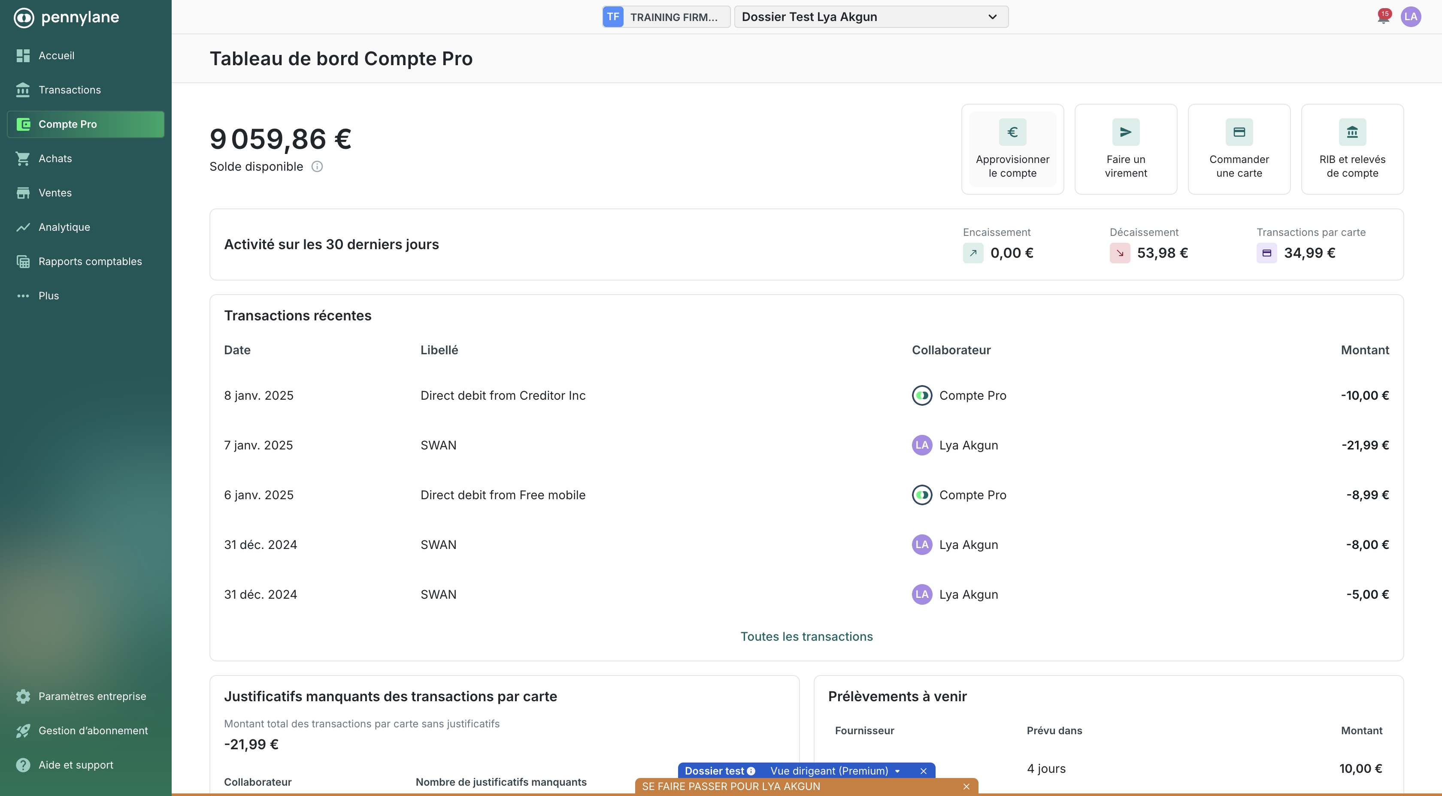
Task: Open the LA user avatar menu
Action: tap(1411, 17)
